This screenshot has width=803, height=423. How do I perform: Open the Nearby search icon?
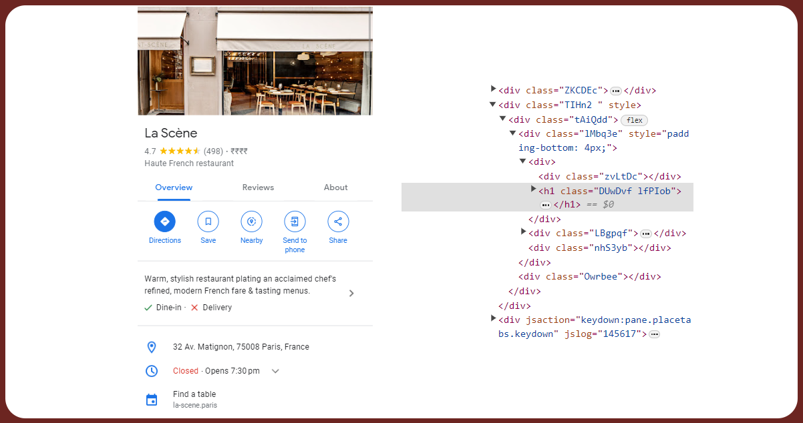pyautogui.click(x=251, y=222)
